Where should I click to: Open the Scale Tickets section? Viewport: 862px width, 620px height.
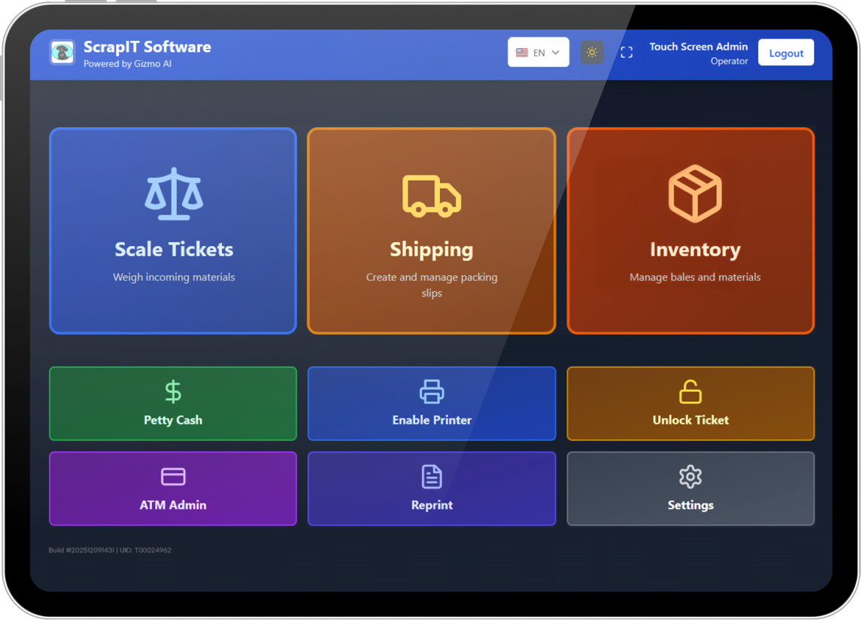pos(172,230)
